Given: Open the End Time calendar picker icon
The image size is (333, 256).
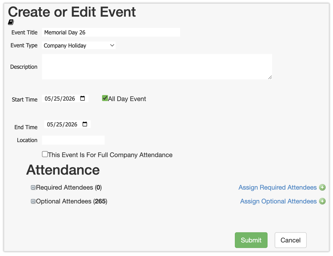Looking at the screenshot, I should pyautogui.click(x=85, y=124).
